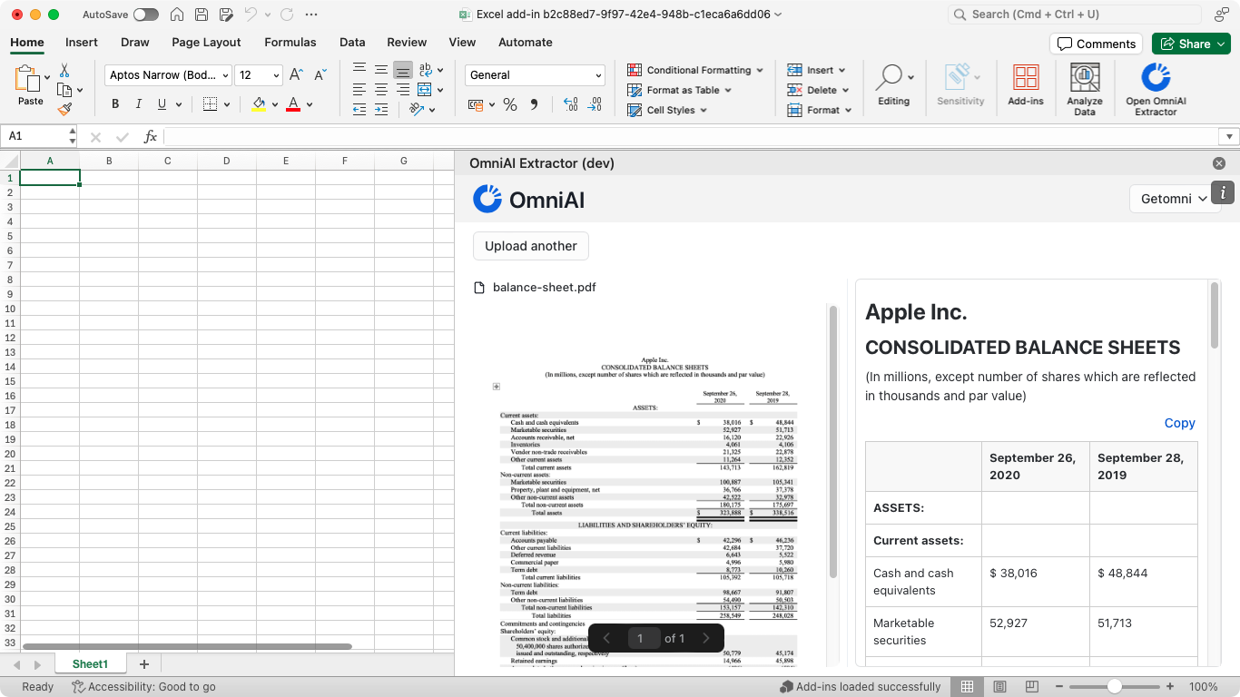Screen dimensions: 1240x697
Task: Apply Percent Style to cells
Action: click(510, 105)
